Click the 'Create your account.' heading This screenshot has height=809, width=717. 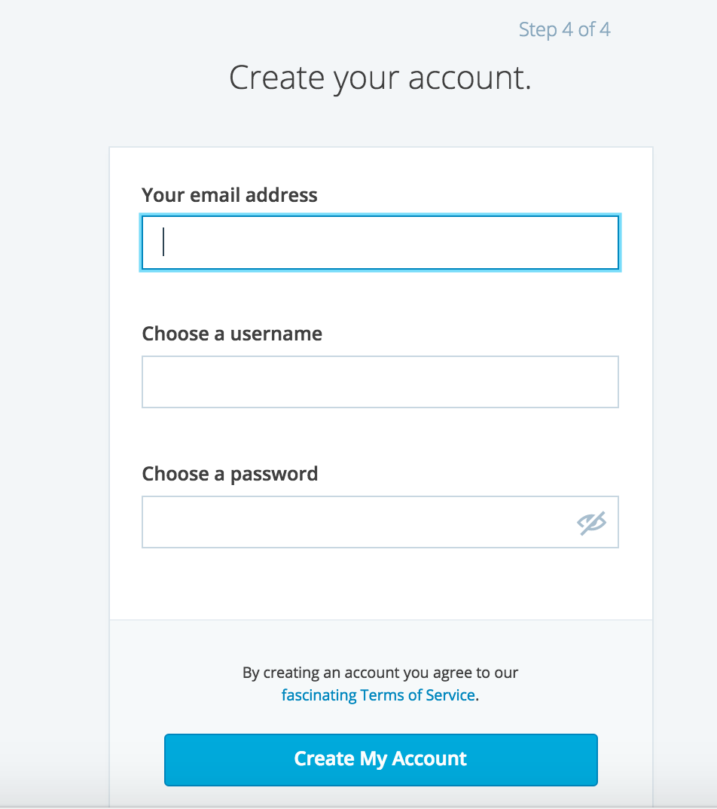(x=380, y=78)
